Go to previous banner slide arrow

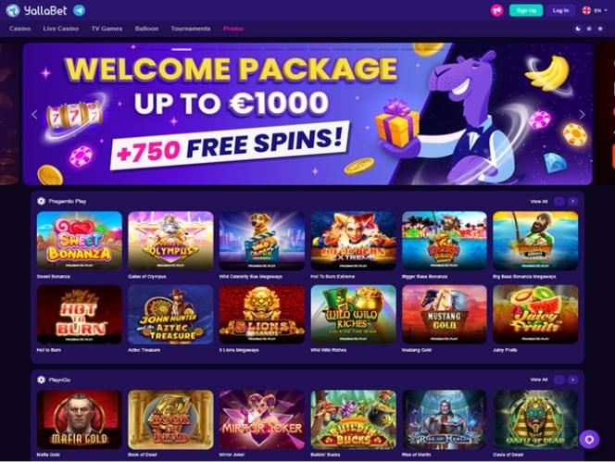tap(34, 115)
